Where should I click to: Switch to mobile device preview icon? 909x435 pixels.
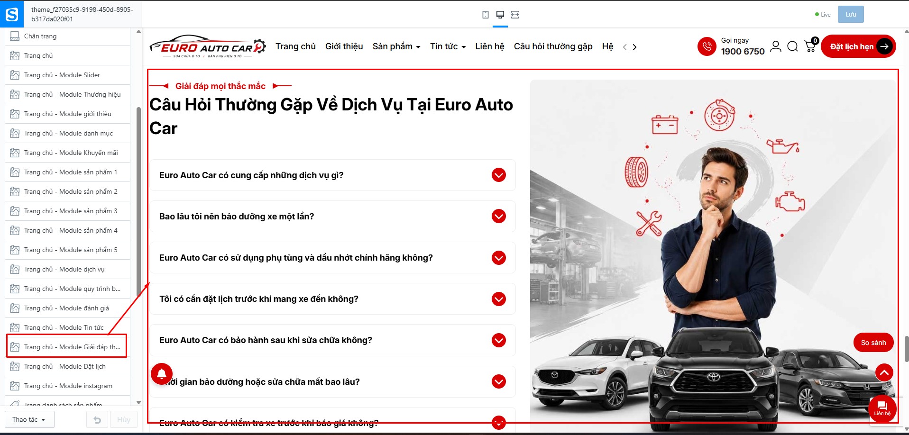pyautogui.click(x=486, y=15)
